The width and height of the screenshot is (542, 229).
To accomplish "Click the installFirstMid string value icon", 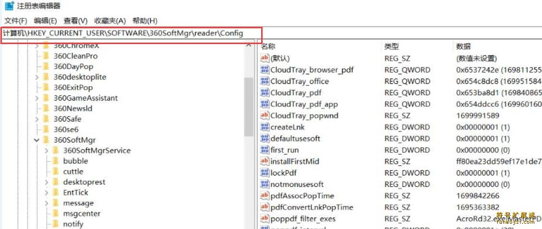I will pos(265,161).
